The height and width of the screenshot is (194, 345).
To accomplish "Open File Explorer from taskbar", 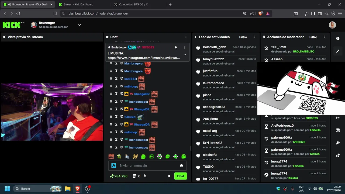I will (x=67, y=189).
